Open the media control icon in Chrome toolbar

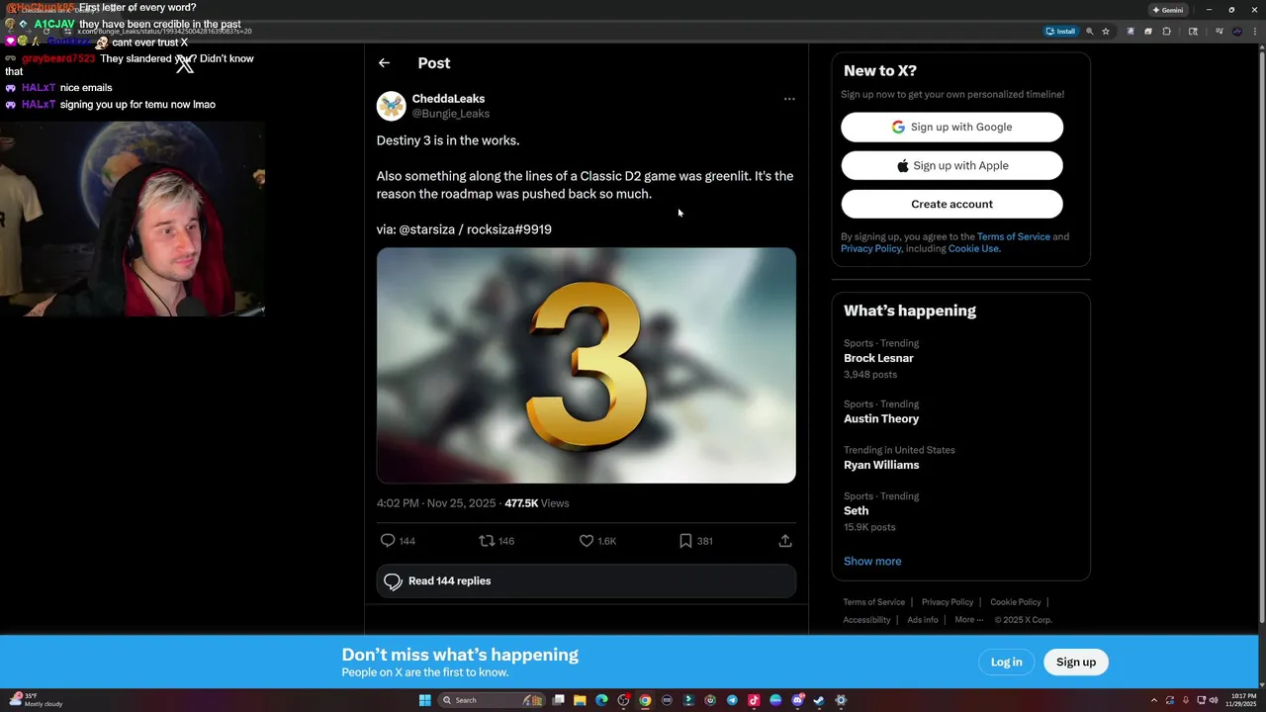(1220, 31)
